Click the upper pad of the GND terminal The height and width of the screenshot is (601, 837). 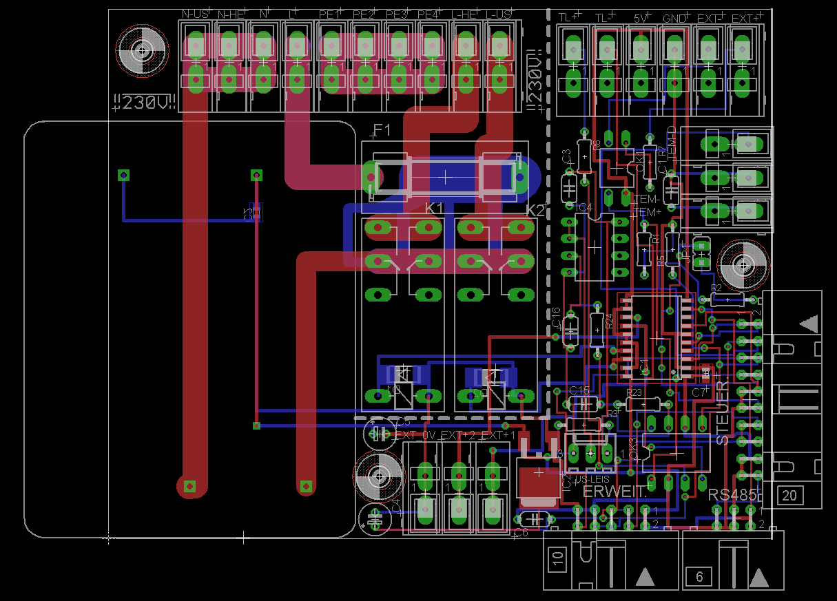coord(675,48)
